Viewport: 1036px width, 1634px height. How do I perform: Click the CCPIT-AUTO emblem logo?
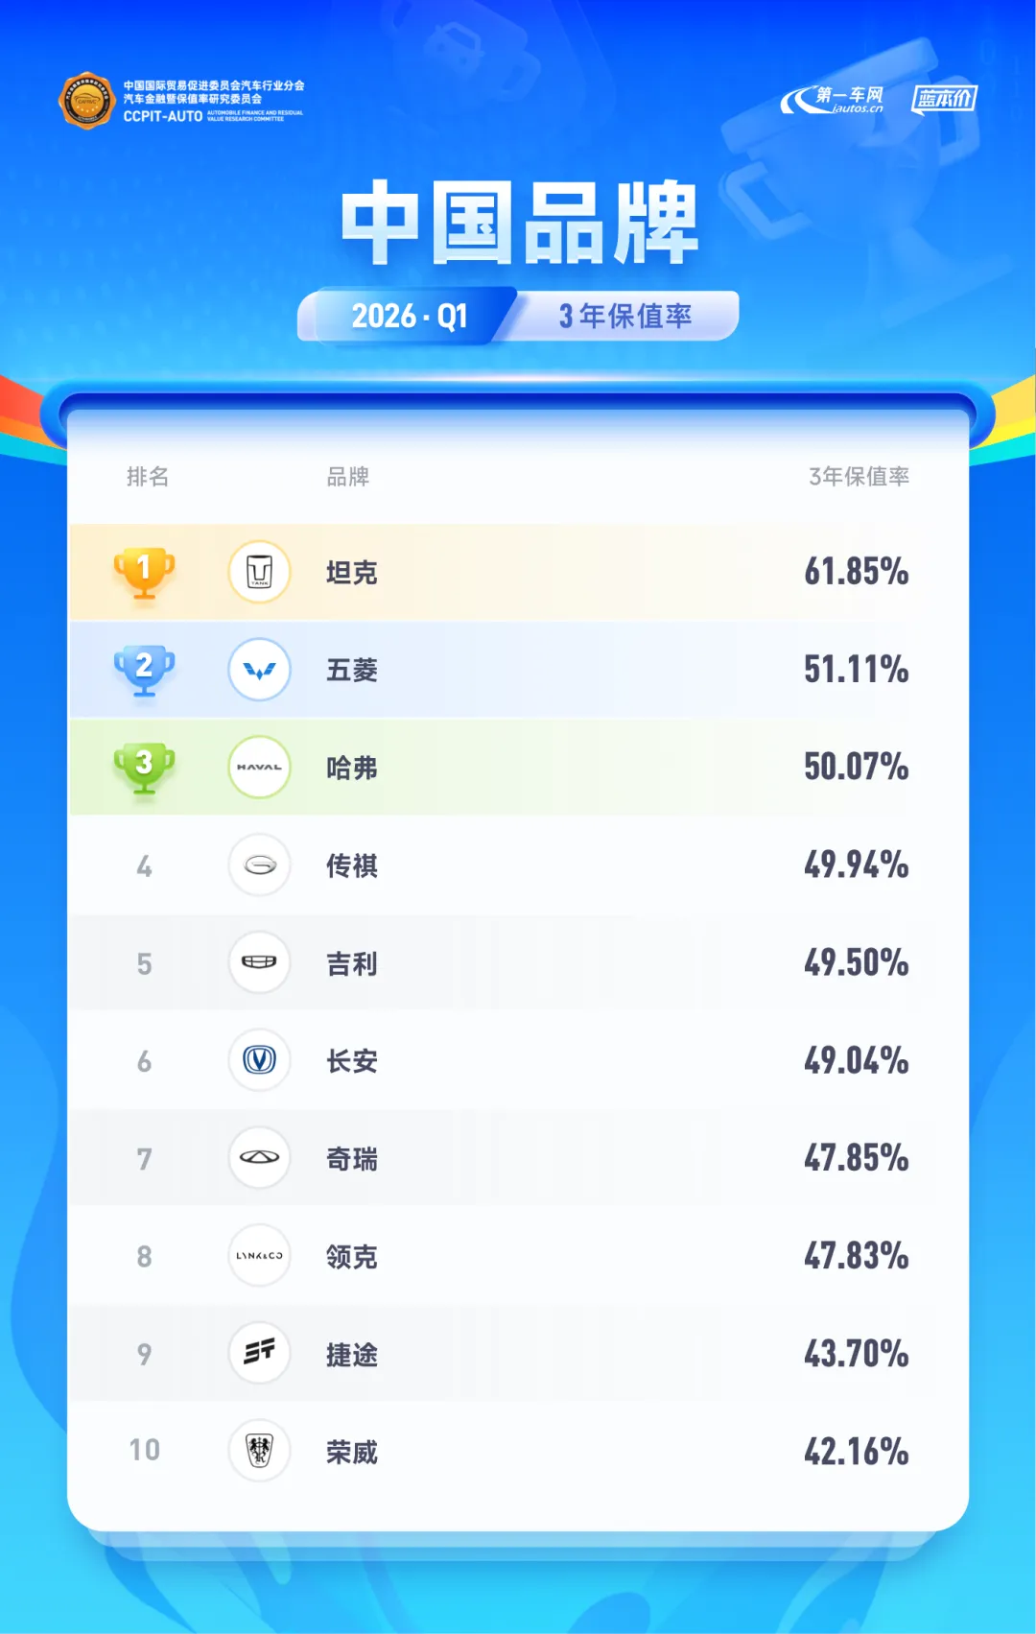pyautogui.click(x=87, y=100)
